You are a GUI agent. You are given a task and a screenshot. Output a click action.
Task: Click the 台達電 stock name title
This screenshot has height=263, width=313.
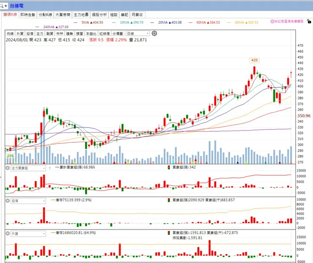(x=17, y=6)
